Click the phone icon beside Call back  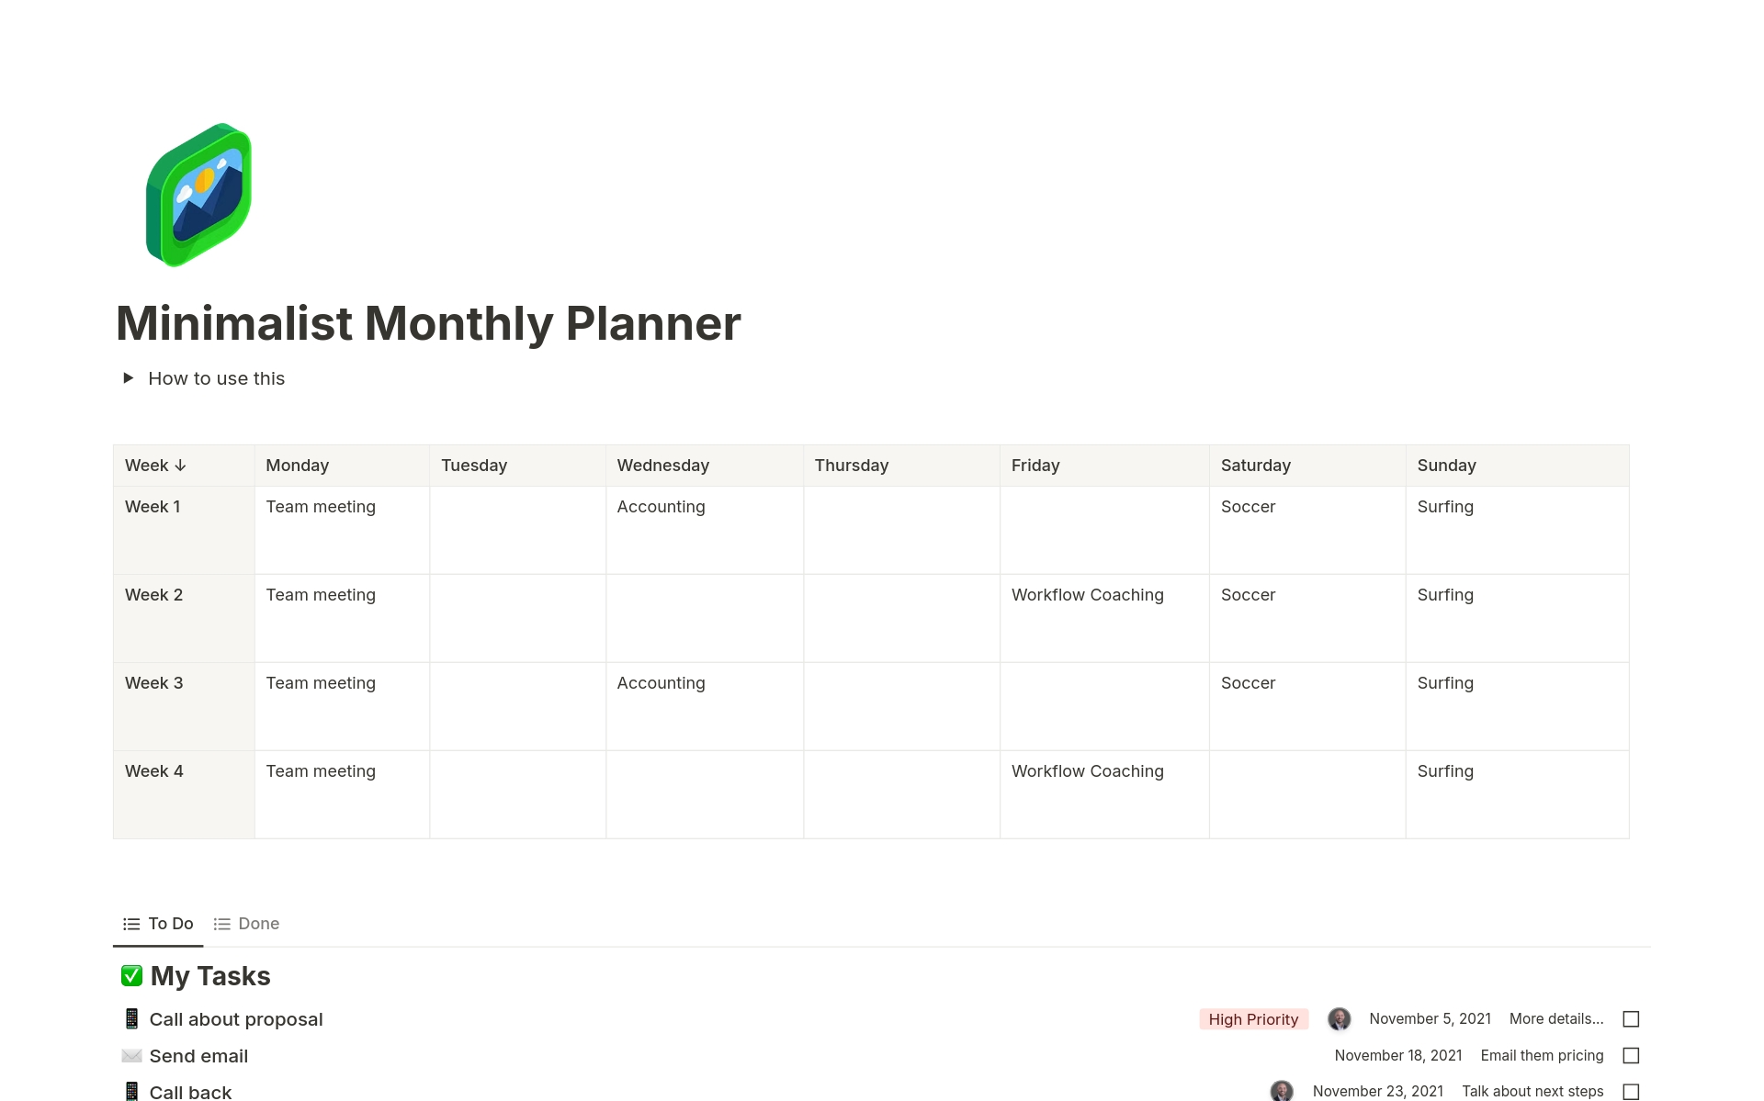pos(131,1091)
